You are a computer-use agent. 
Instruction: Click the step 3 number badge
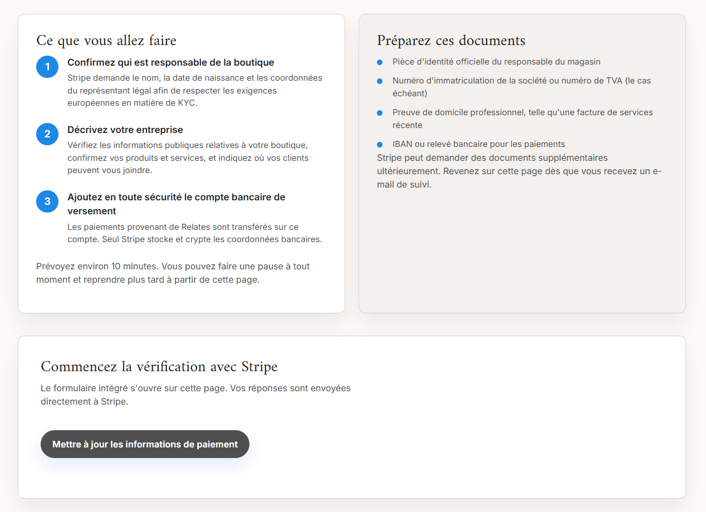pos(47,201)
